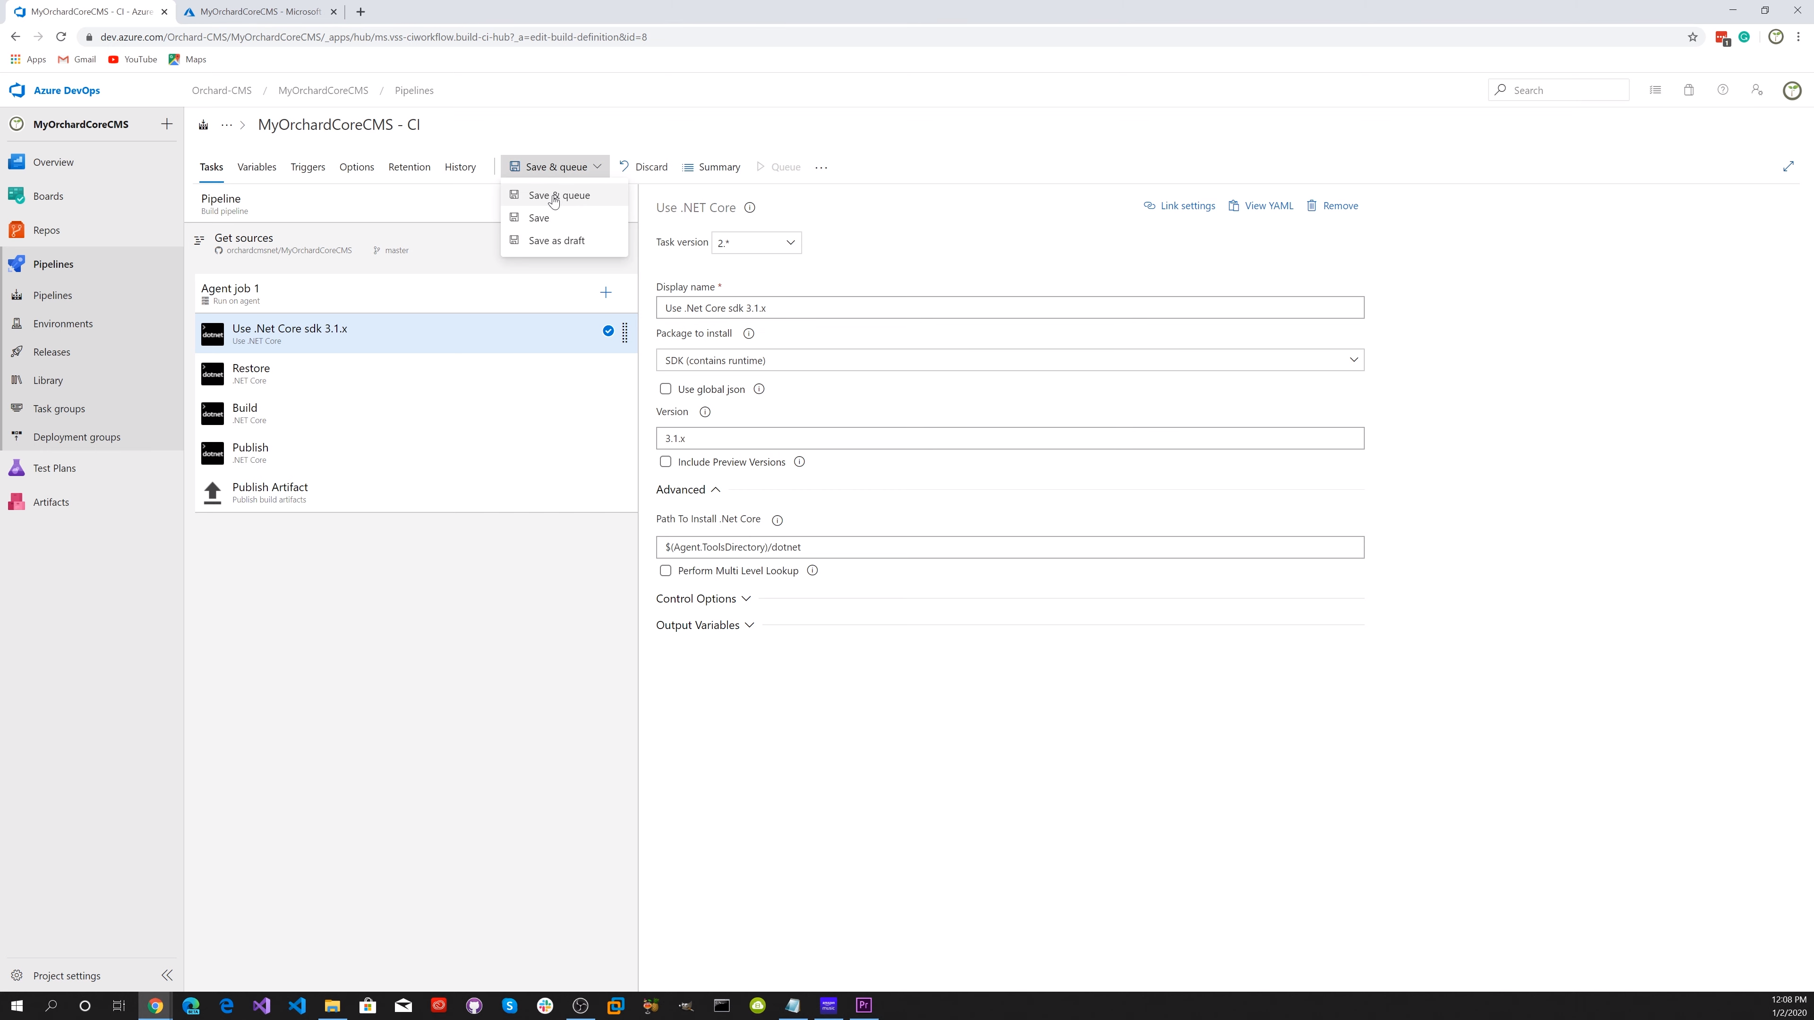Click the Discard button
The width and height of the screenshot is (1814, 1020).
(643, 167)
